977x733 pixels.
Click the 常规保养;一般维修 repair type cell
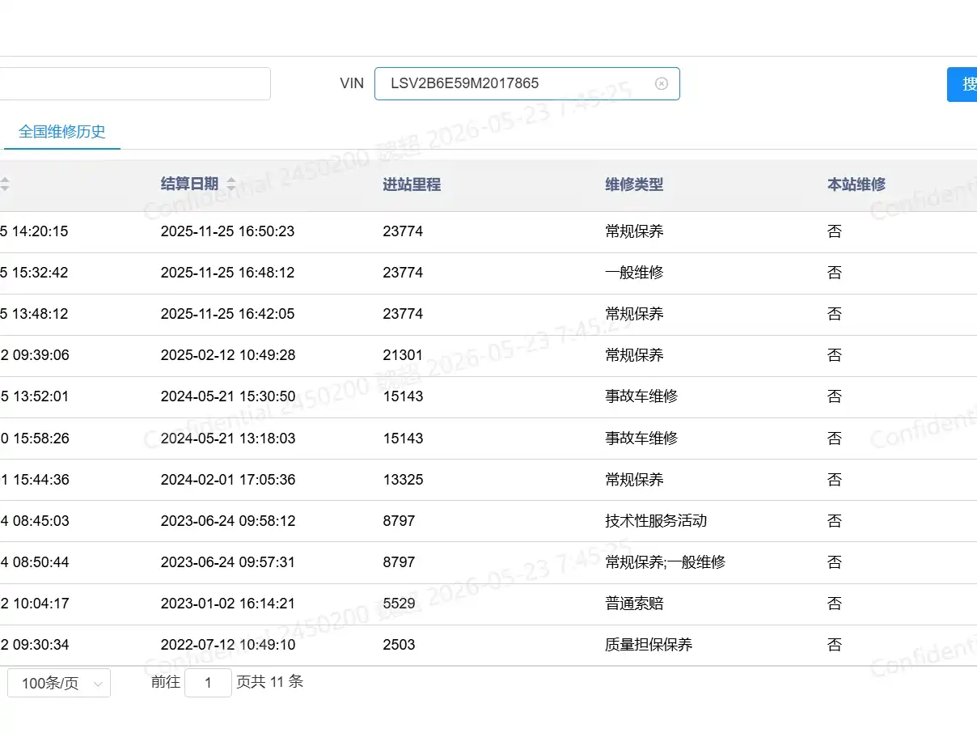(x=665, y=562)
